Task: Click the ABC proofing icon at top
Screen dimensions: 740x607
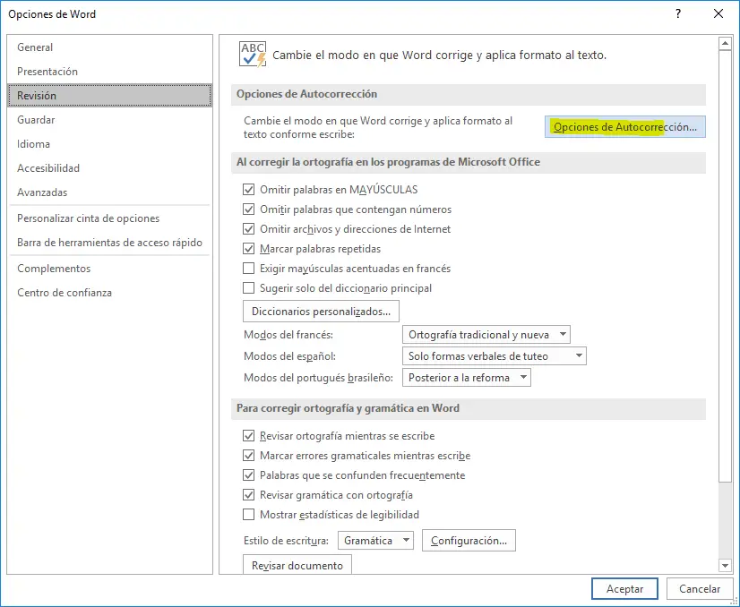Action: [x=253, y=55]
